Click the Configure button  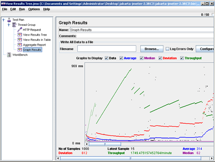click(206, 49)
